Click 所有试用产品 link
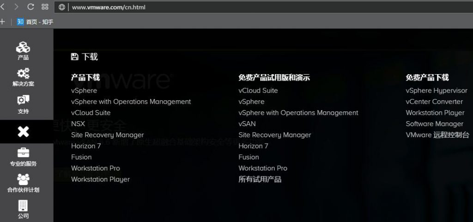Viewport: 473px width, 222px height. (260, 179)
